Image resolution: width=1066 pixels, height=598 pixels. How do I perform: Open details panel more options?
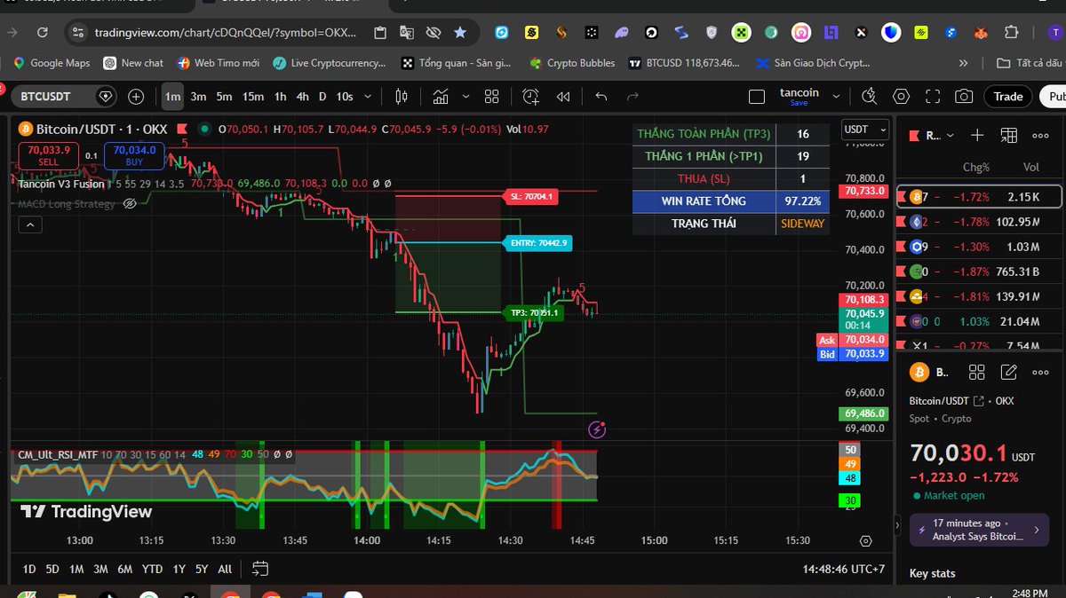click(1040, 373)
